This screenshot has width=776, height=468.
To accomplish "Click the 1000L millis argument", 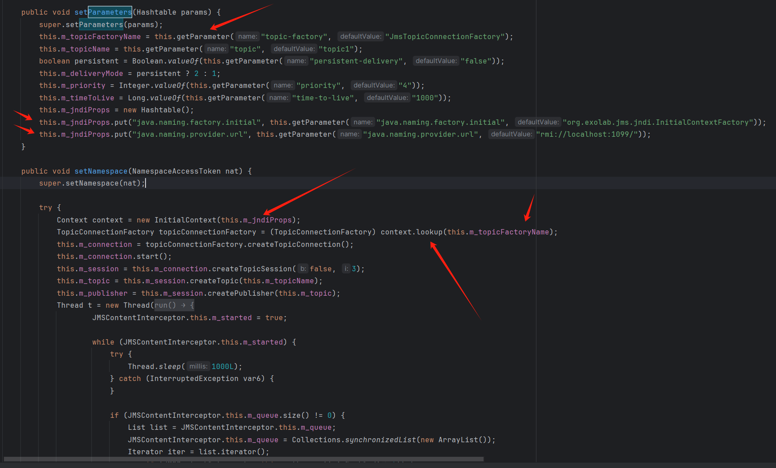I will 223,366.
